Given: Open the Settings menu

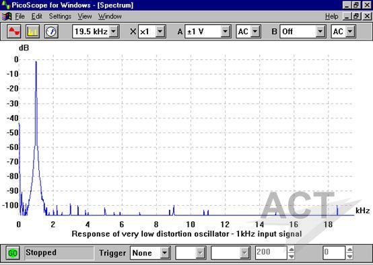Looking at the screenshot, I should point(60,16).
